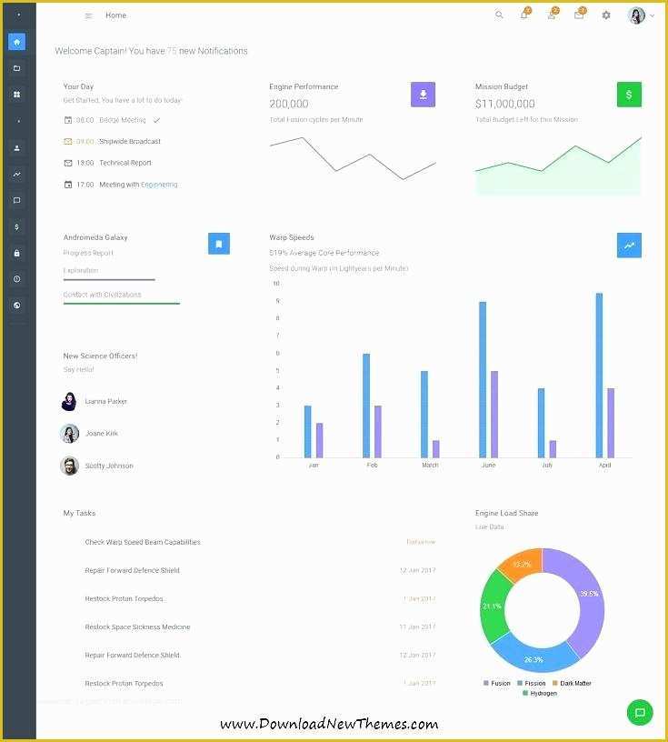The height and width of the screenshot is (742, 668).
Task: Click Scotty Johnson's avatar photo
Action: 70,466
